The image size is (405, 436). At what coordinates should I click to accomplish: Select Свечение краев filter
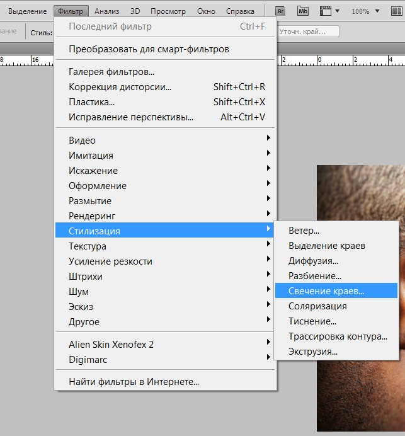point(336,290)
